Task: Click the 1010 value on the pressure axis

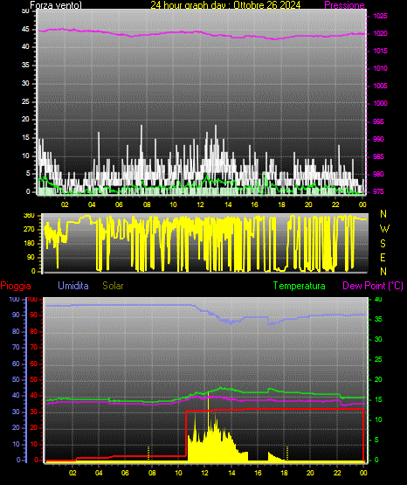Action: pos(380,68)
